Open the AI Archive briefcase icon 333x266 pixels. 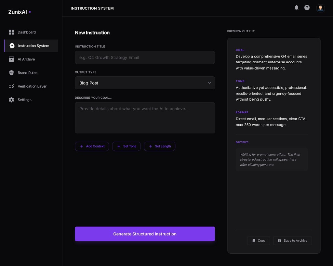click(x=12, y=59)
